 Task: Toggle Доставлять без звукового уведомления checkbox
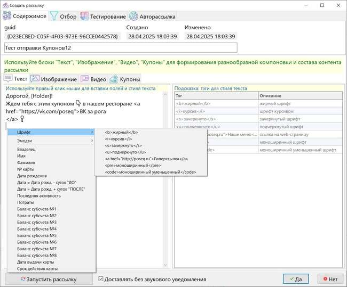(x=101, y=279)
